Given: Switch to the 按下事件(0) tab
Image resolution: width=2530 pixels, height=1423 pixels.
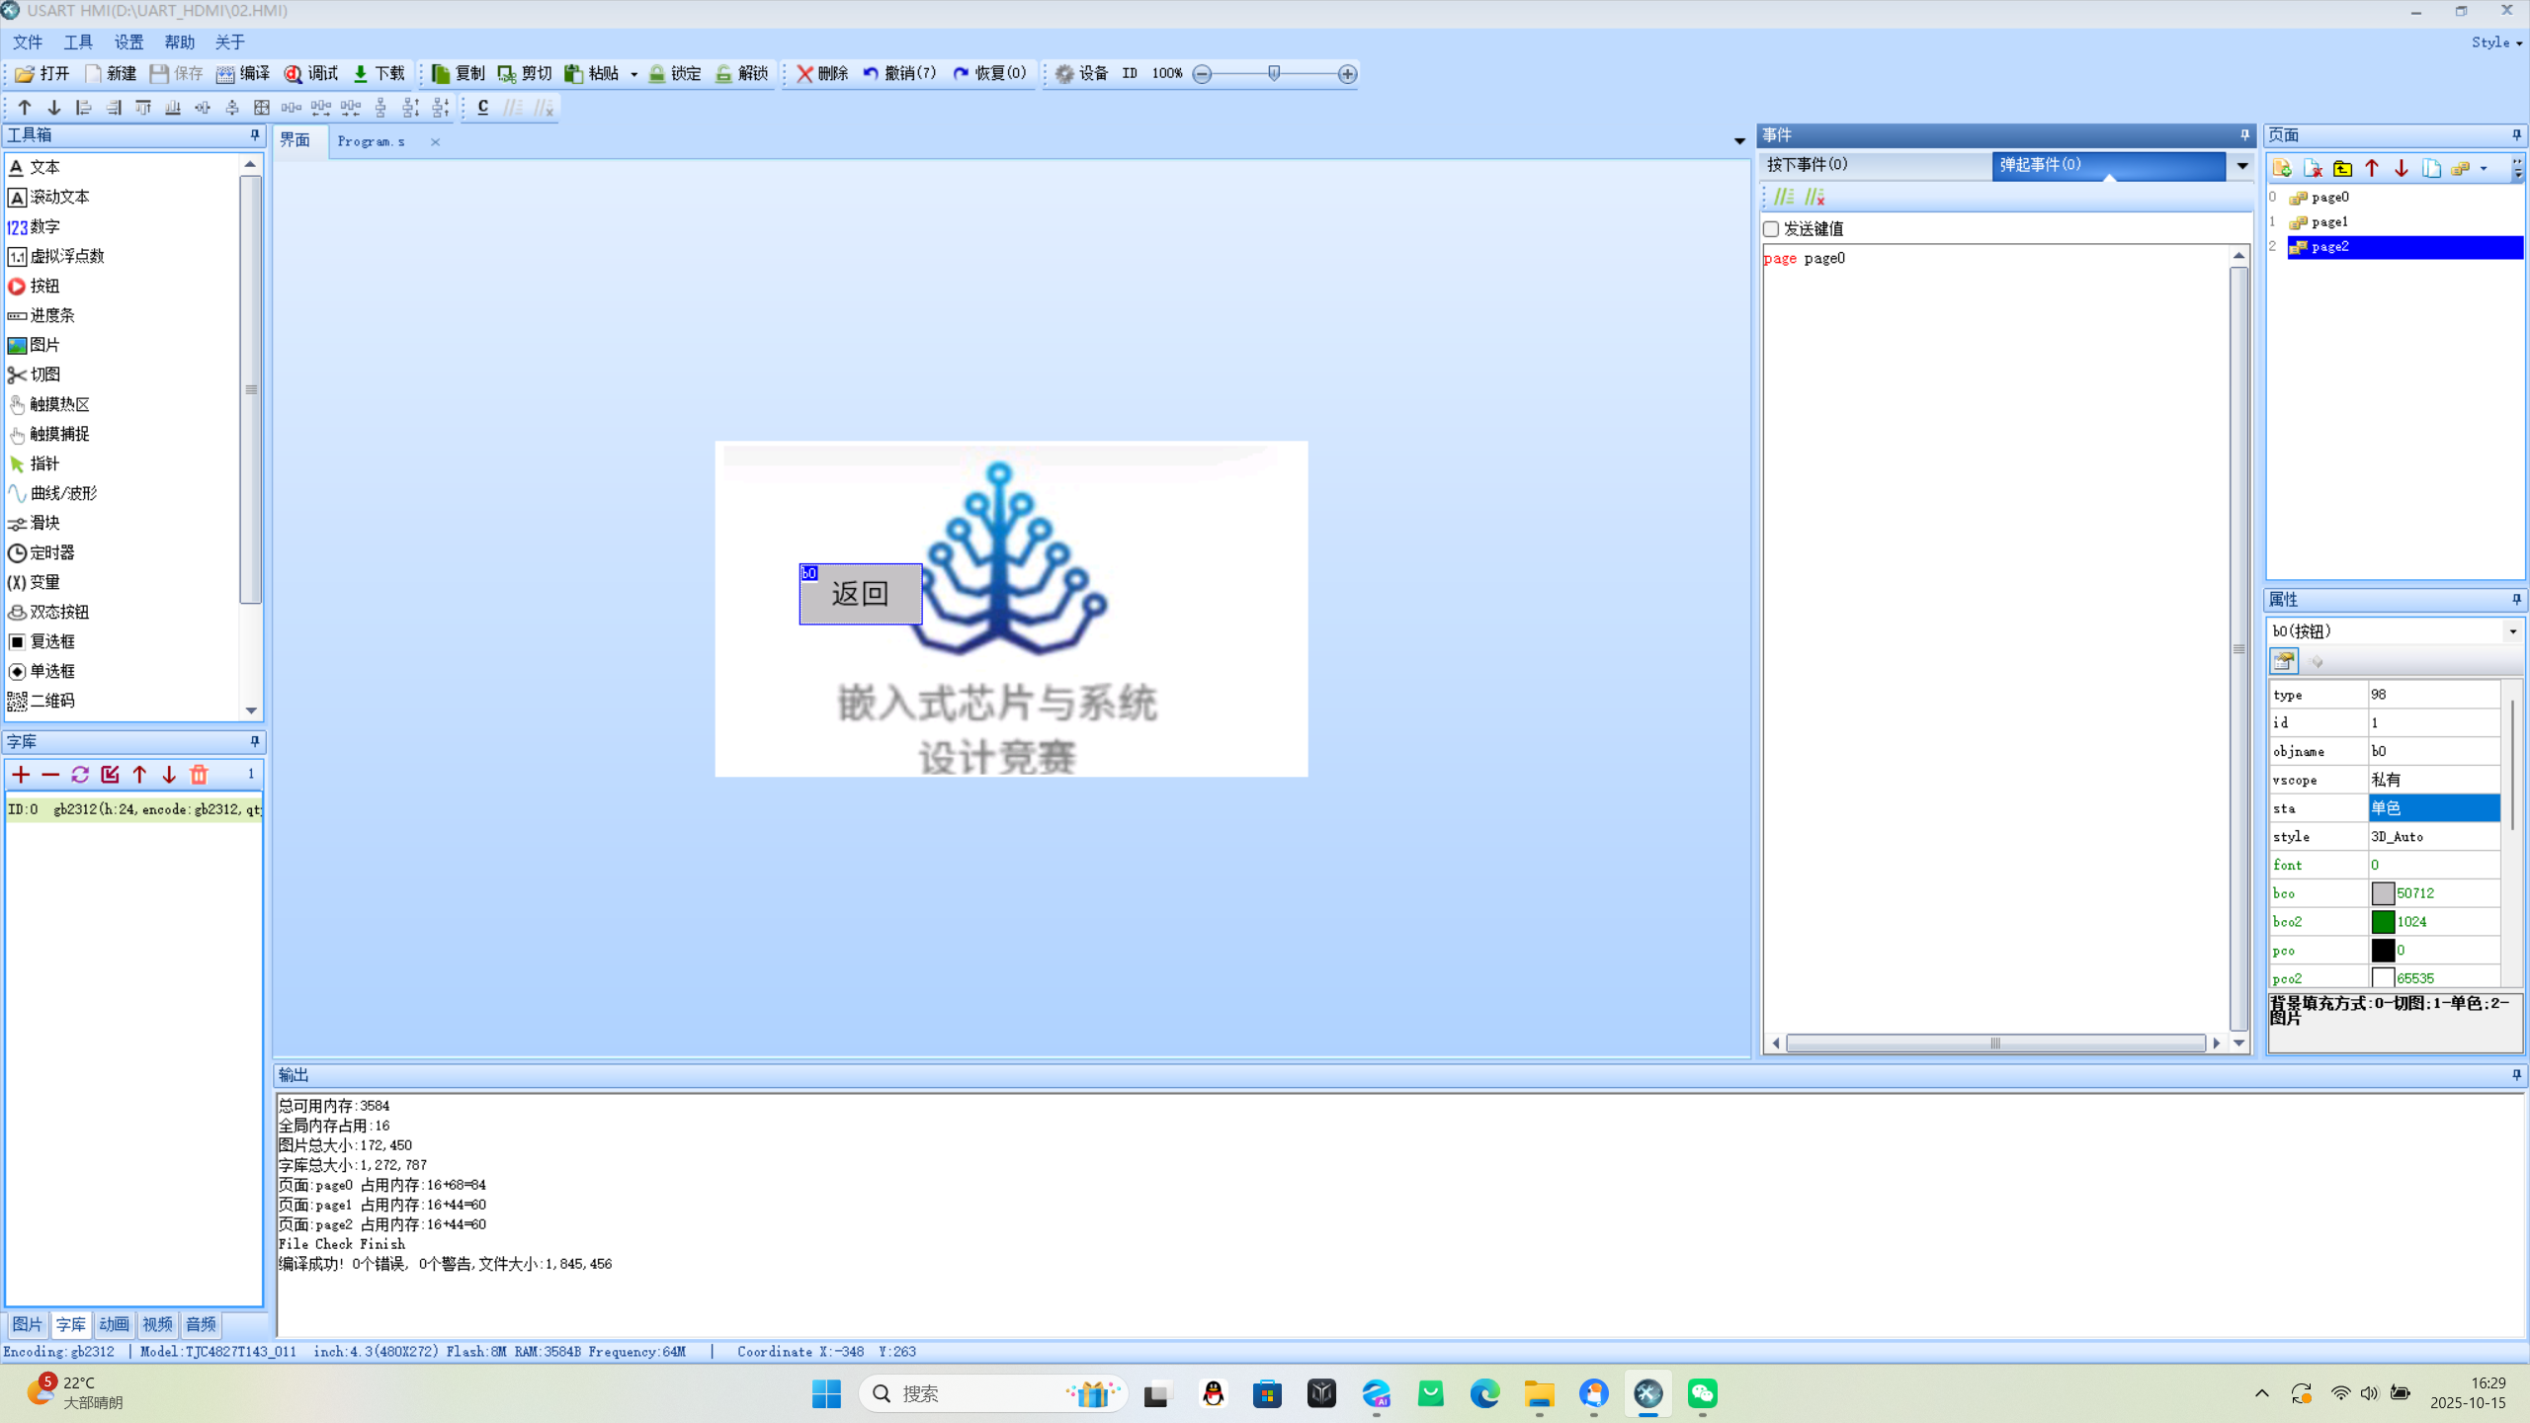Looking at the screenshot, I should point(1809,165).
